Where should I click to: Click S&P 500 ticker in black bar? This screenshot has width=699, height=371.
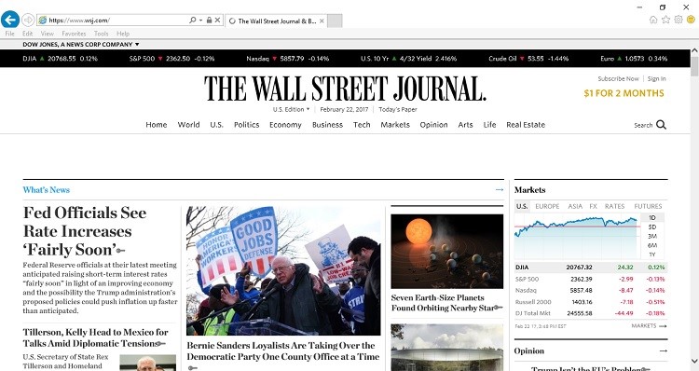(171, 59)
